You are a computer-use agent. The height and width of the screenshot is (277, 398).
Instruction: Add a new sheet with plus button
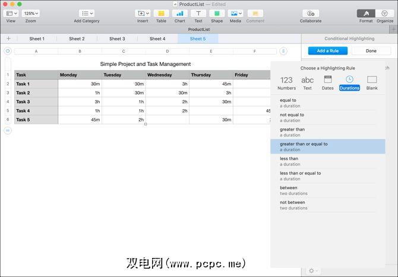pyautogui.click(x=8, y=39)
